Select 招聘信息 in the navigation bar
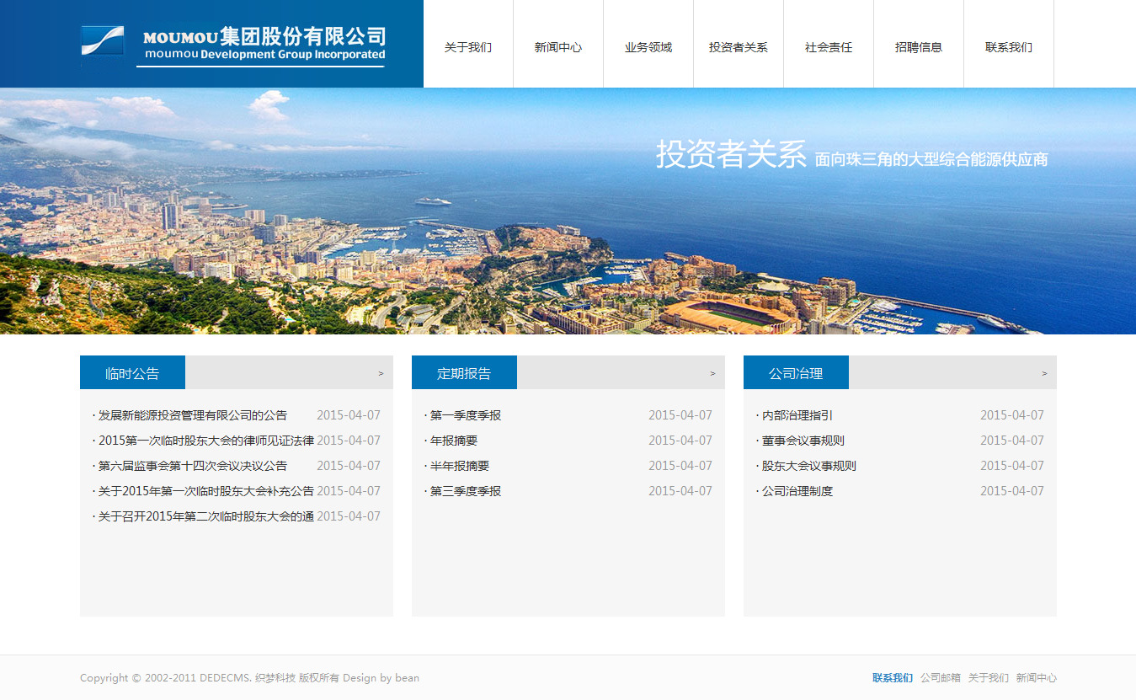Screen dimensions: 1136x700 coord(919,47)
